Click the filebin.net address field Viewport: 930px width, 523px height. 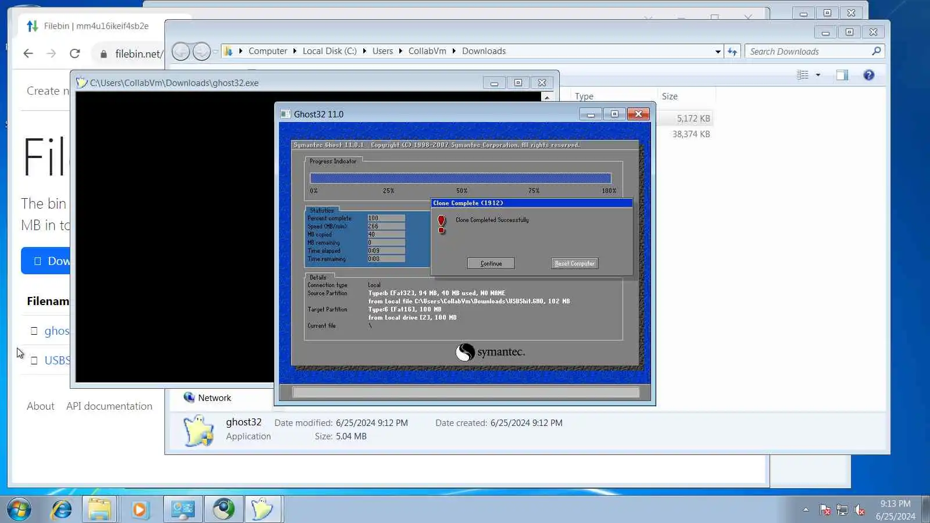click(139, 54)
